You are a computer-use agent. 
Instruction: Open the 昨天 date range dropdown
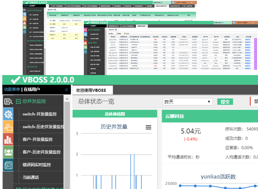188,102
